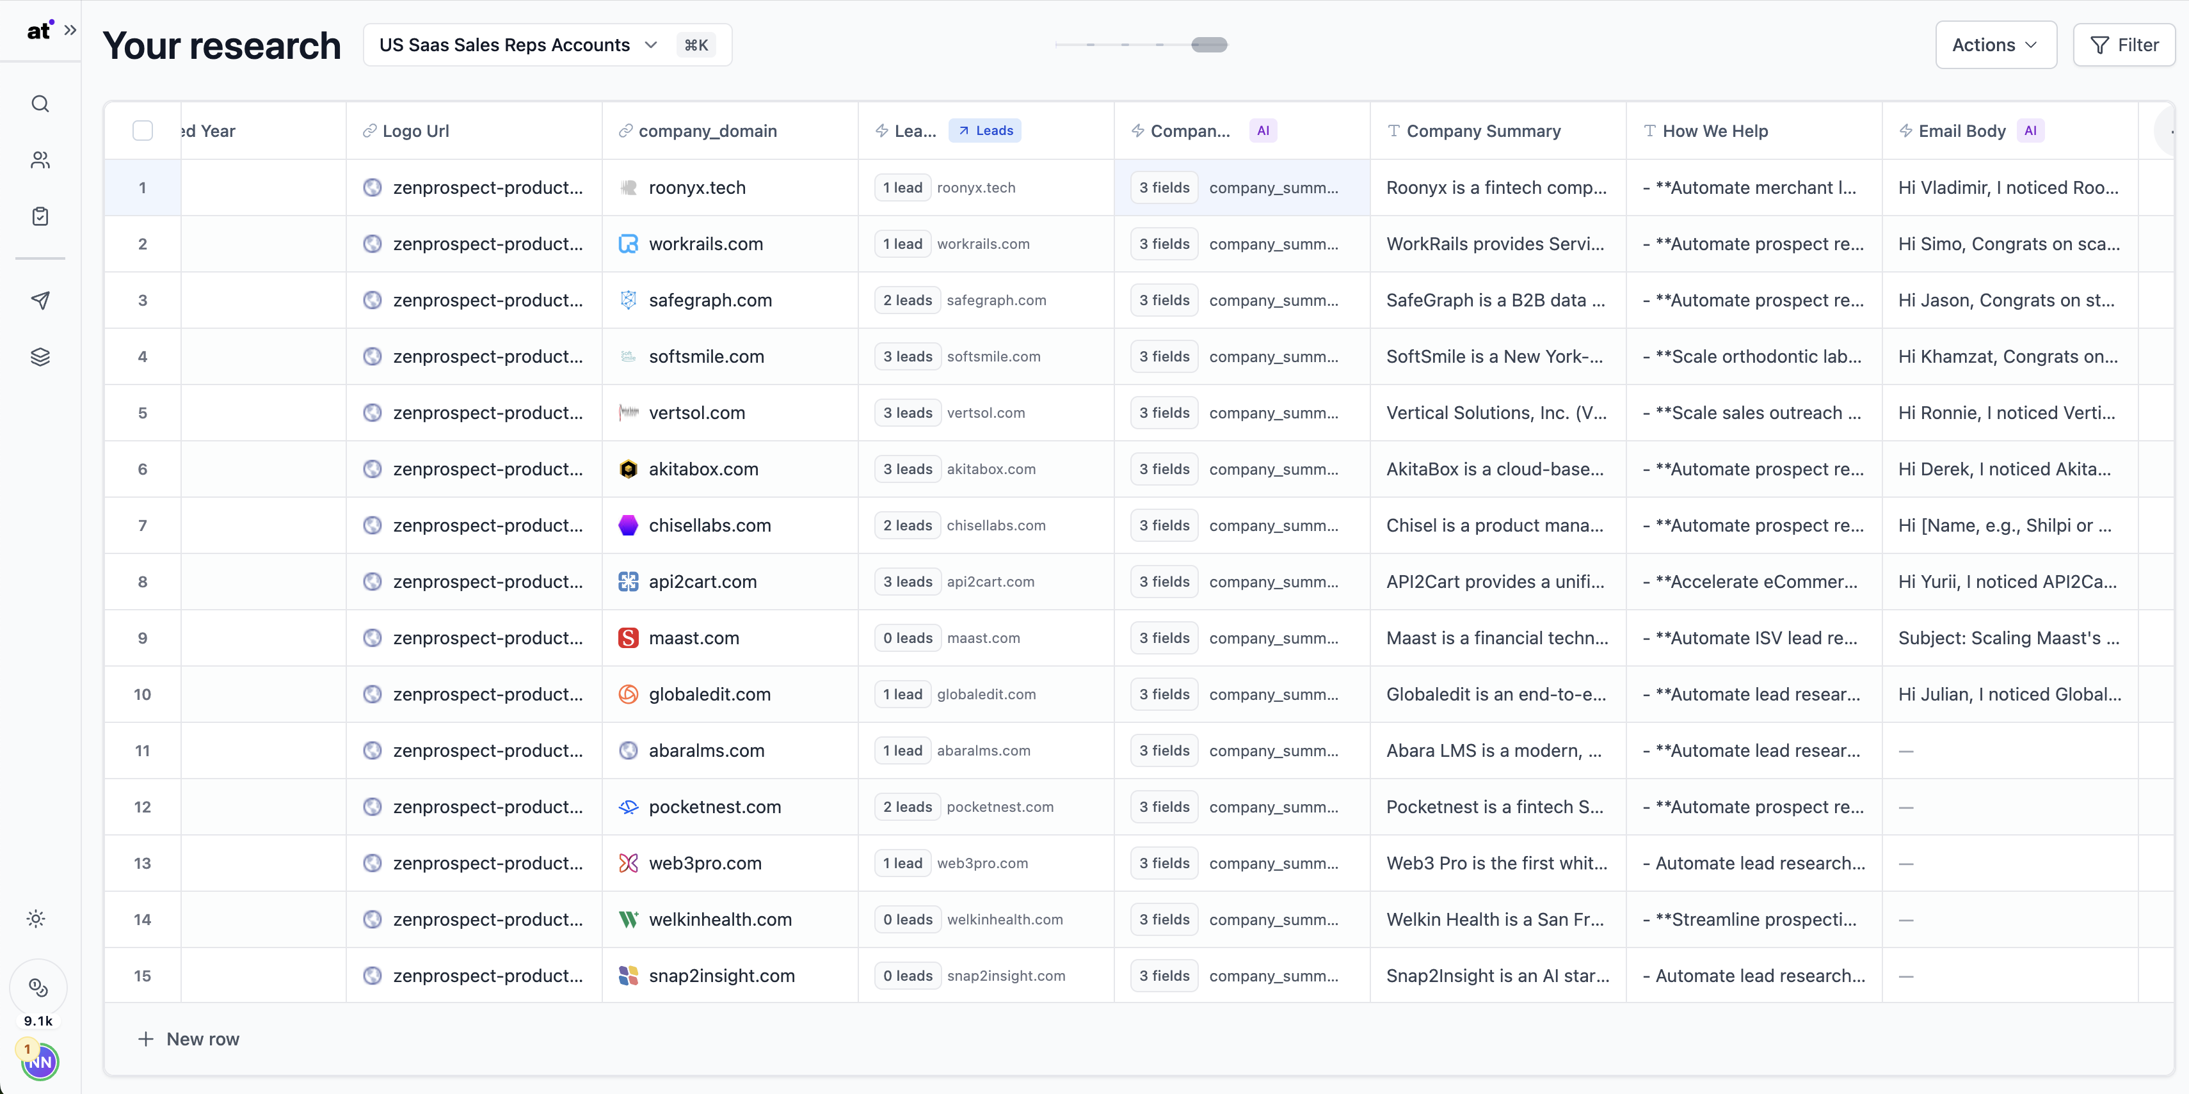This screenshot has width=2189, height=1094.
Task: Open the Leads link badge in header
Action: pyautogui.click(x=985, y=131)
